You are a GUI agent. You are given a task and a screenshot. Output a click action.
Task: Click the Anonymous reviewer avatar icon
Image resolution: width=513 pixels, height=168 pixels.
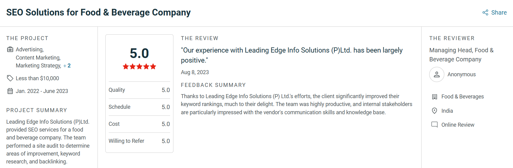(x=436, y=74)
